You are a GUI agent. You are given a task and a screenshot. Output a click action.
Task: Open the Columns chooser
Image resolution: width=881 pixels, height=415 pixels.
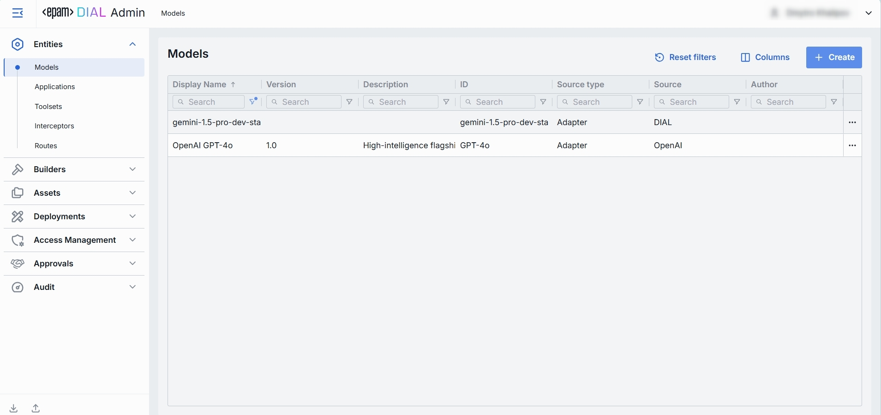click(765, 57)
